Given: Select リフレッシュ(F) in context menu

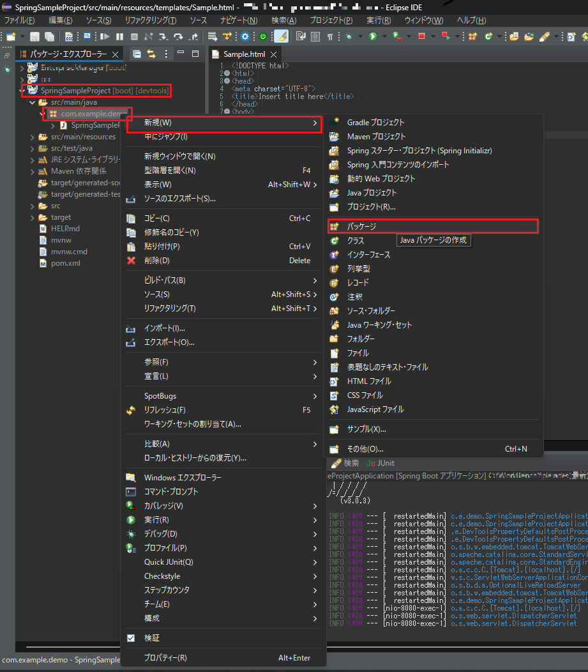Looking at the screenshot, I should point(223,410).
